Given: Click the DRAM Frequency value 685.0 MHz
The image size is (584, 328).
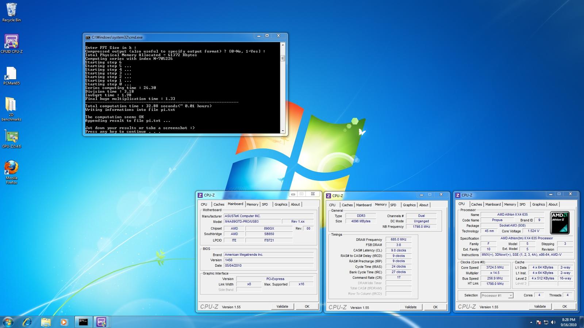Looking at the screenshot, I should pyautogui.click(x=399, y=239).
